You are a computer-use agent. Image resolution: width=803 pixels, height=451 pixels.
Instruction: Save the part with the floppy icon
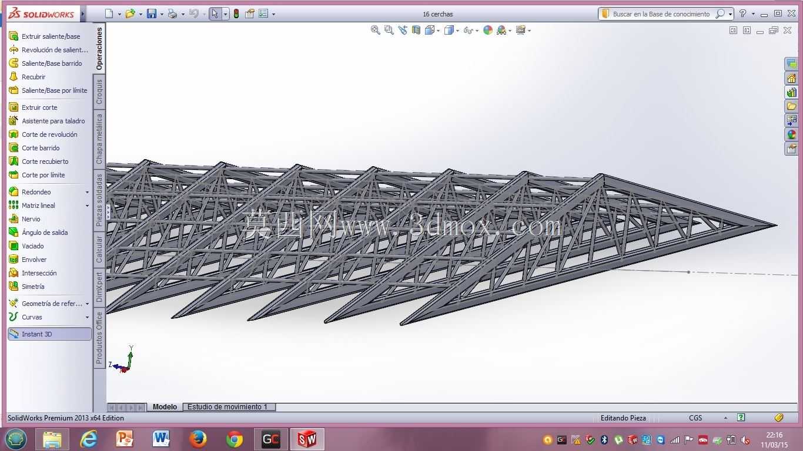pyautogui.click(x=151, y=14)
